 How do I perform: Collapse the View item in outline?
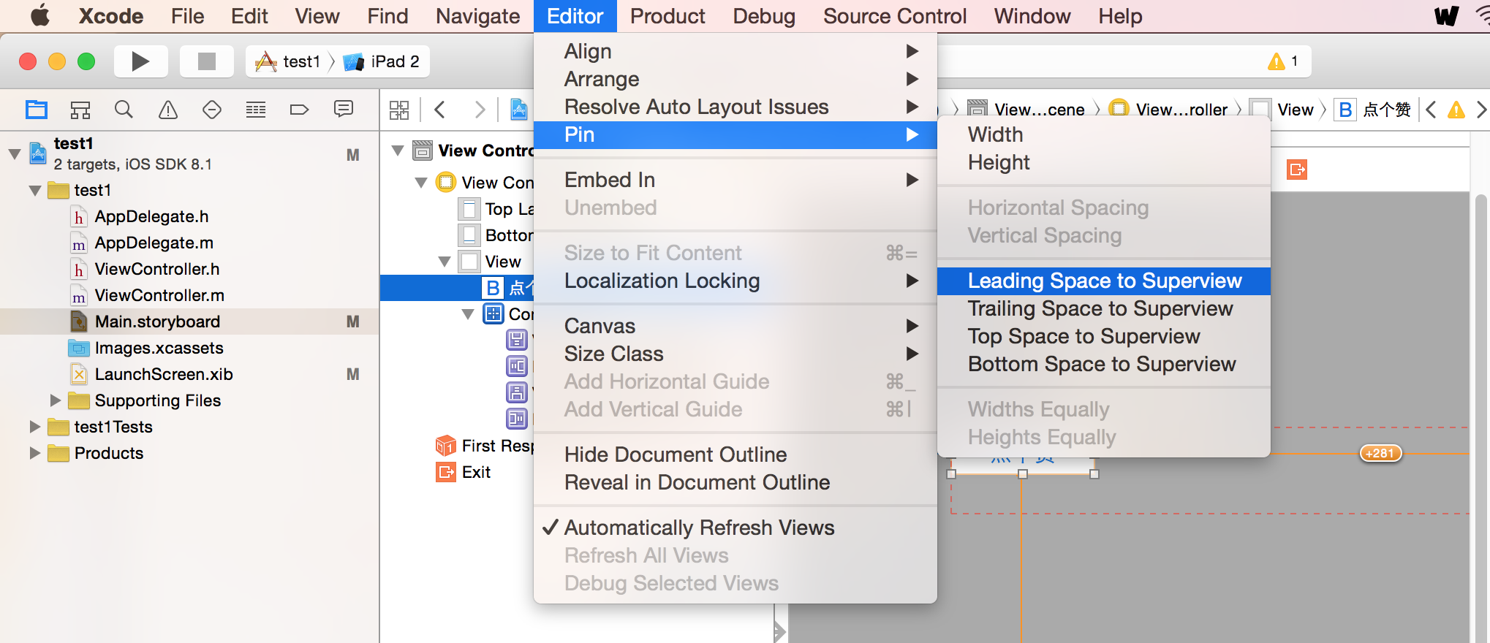coord(445,262)
